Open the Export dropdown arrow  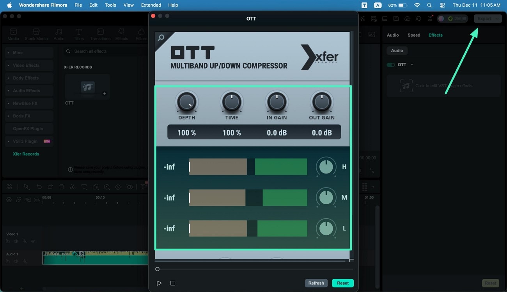[497, 19]
